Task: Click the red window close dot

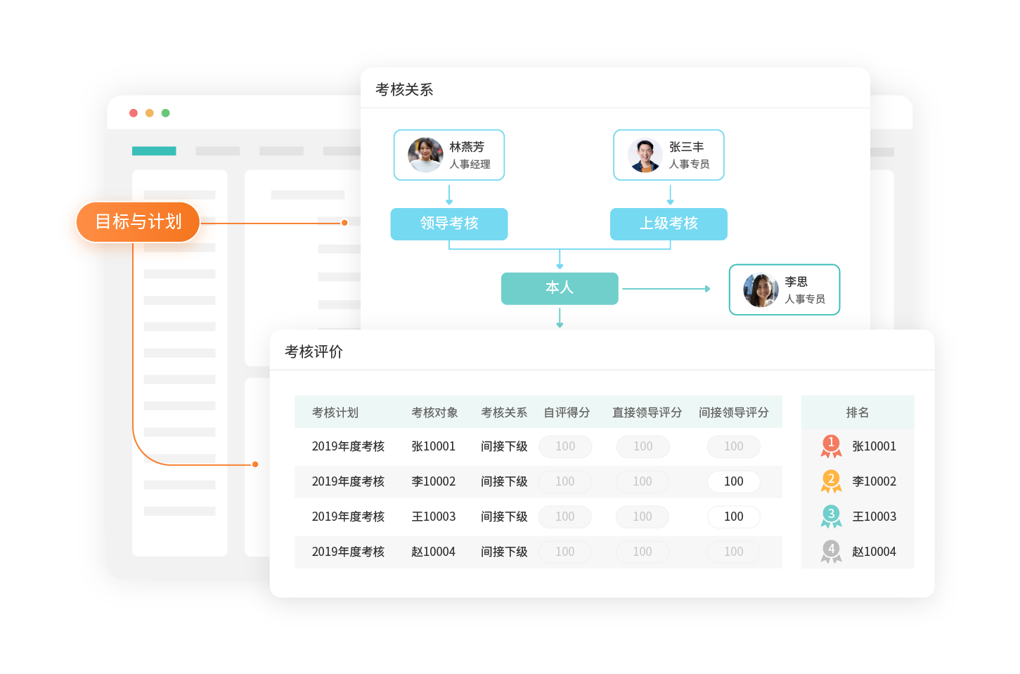Action: tap(134, 113)
